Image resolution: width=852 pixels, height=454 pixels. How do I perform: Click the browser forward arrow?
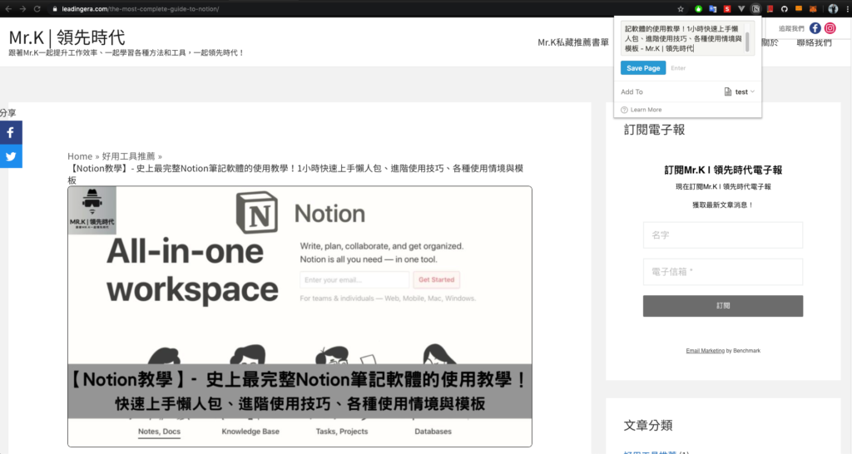[22, 8]
